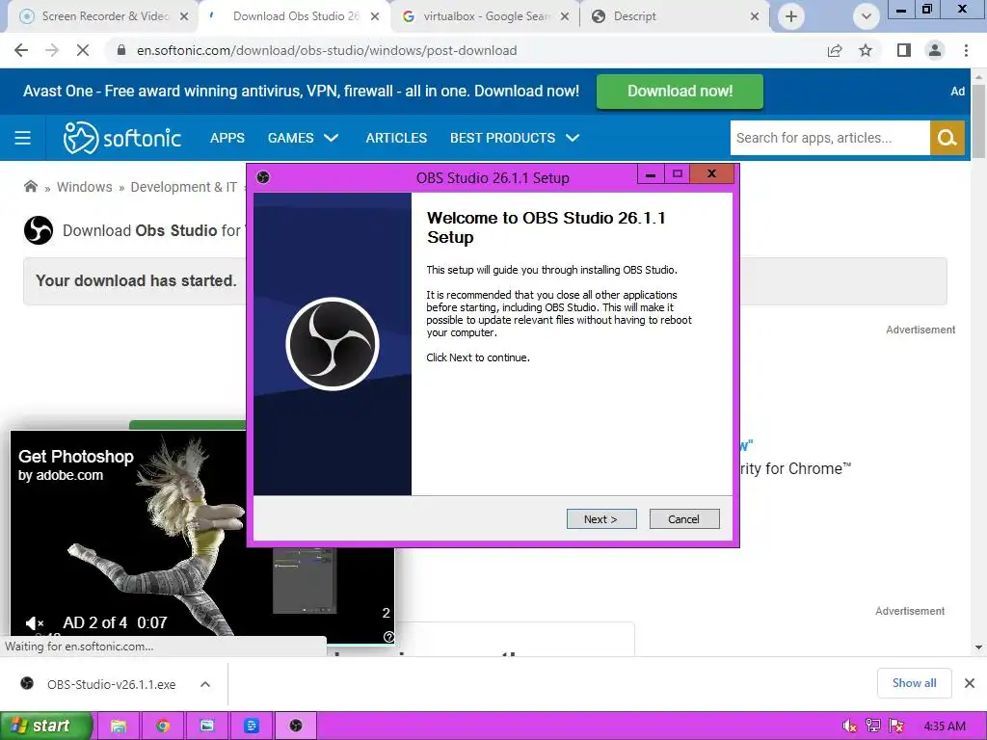Click the address bar URL
This screenshot has width=987, height=740.
click(327, 50)
